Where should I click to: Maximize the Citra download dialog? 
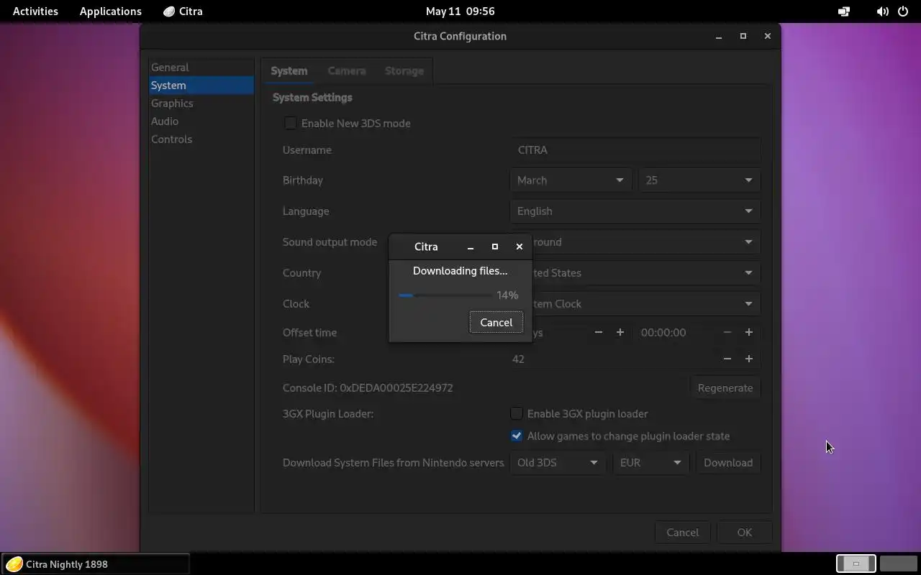click(495, 247)
